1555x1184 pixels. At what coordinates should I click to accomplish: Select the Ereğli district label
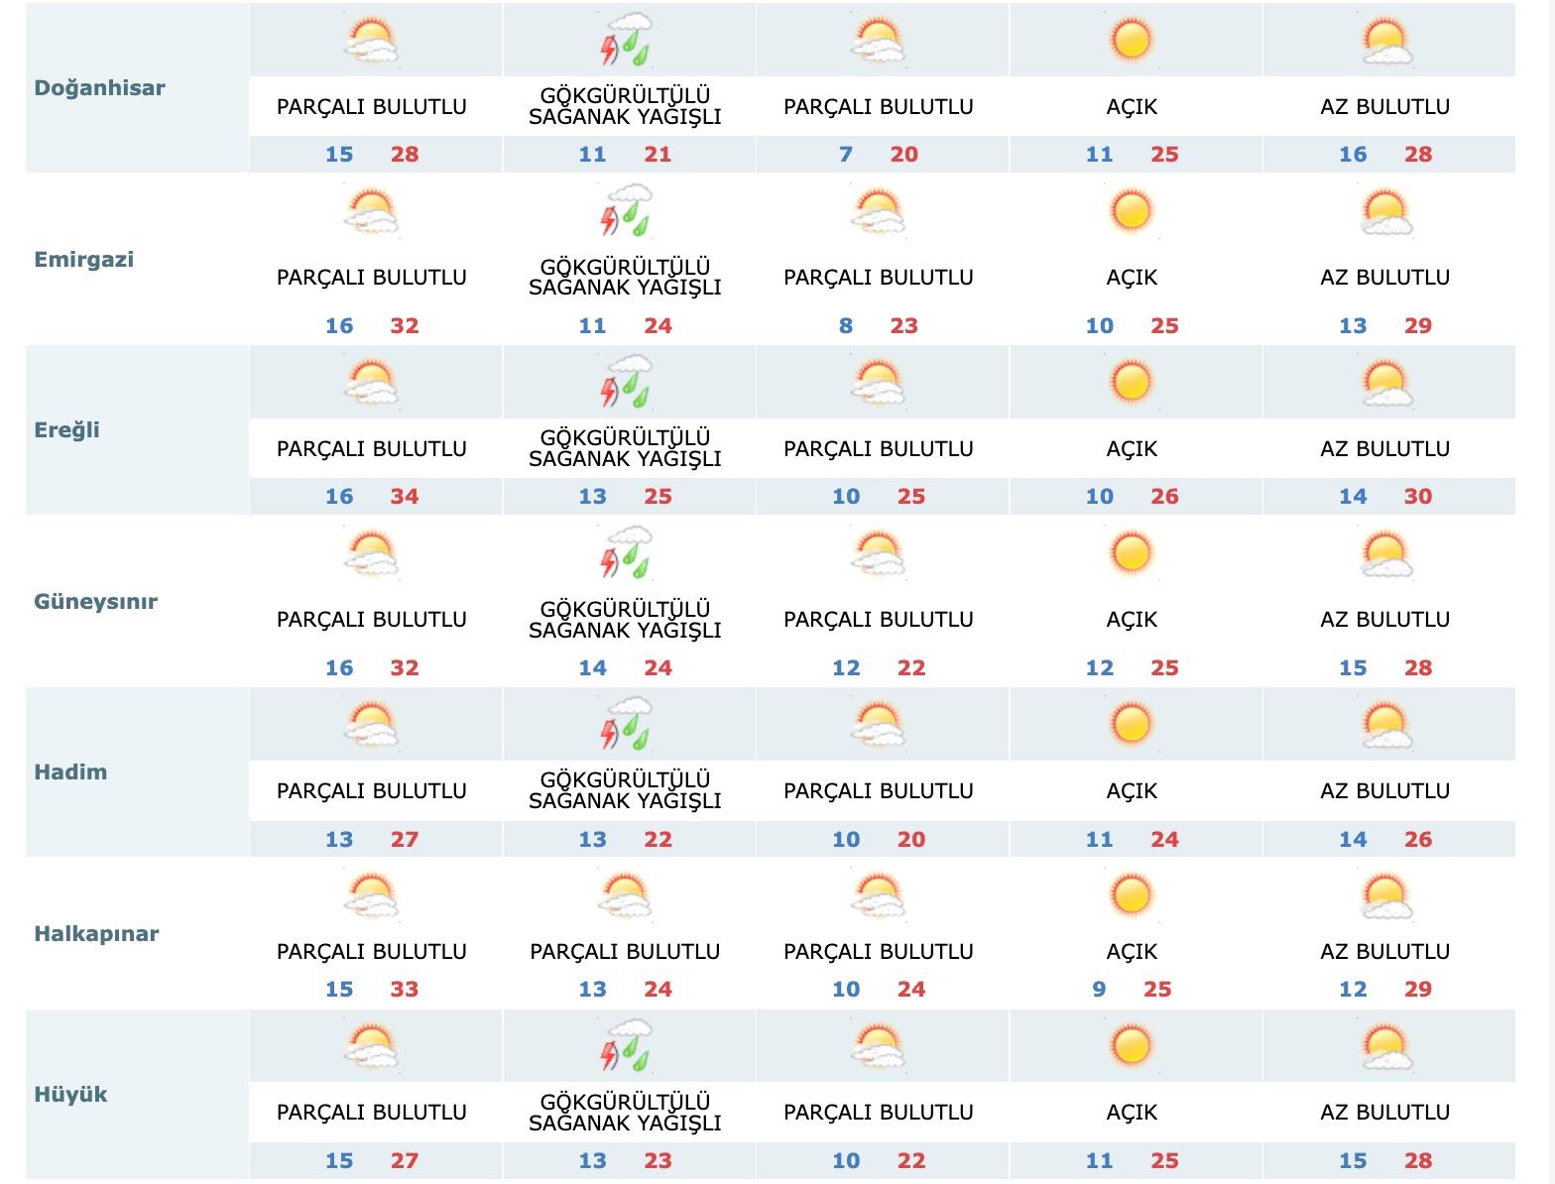66,430
